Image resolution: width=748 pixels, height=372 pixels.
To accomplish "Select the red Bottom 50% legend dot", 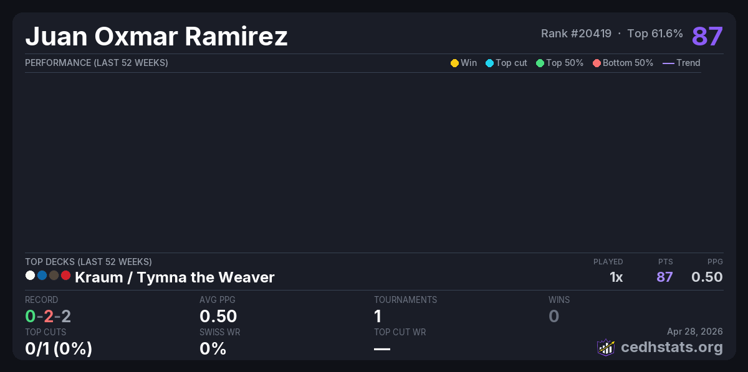I will tap(597, 63).
